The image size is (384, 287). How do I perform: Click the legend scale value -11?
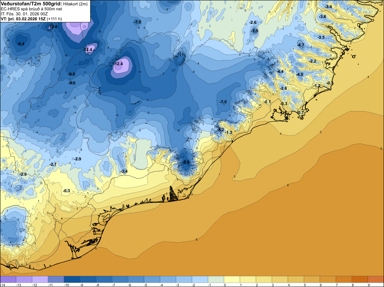[50, 285]
